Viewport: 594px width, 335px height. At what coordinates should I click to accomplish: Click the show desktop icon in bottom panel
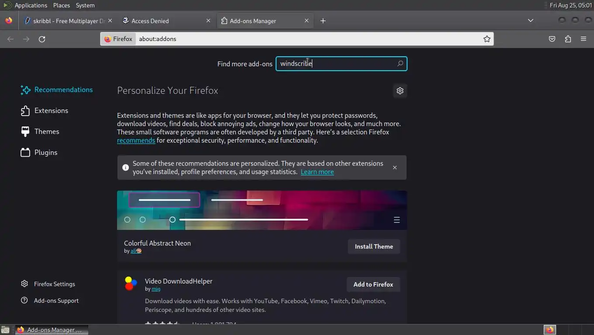pyautogui.click(x=5, y=330)
